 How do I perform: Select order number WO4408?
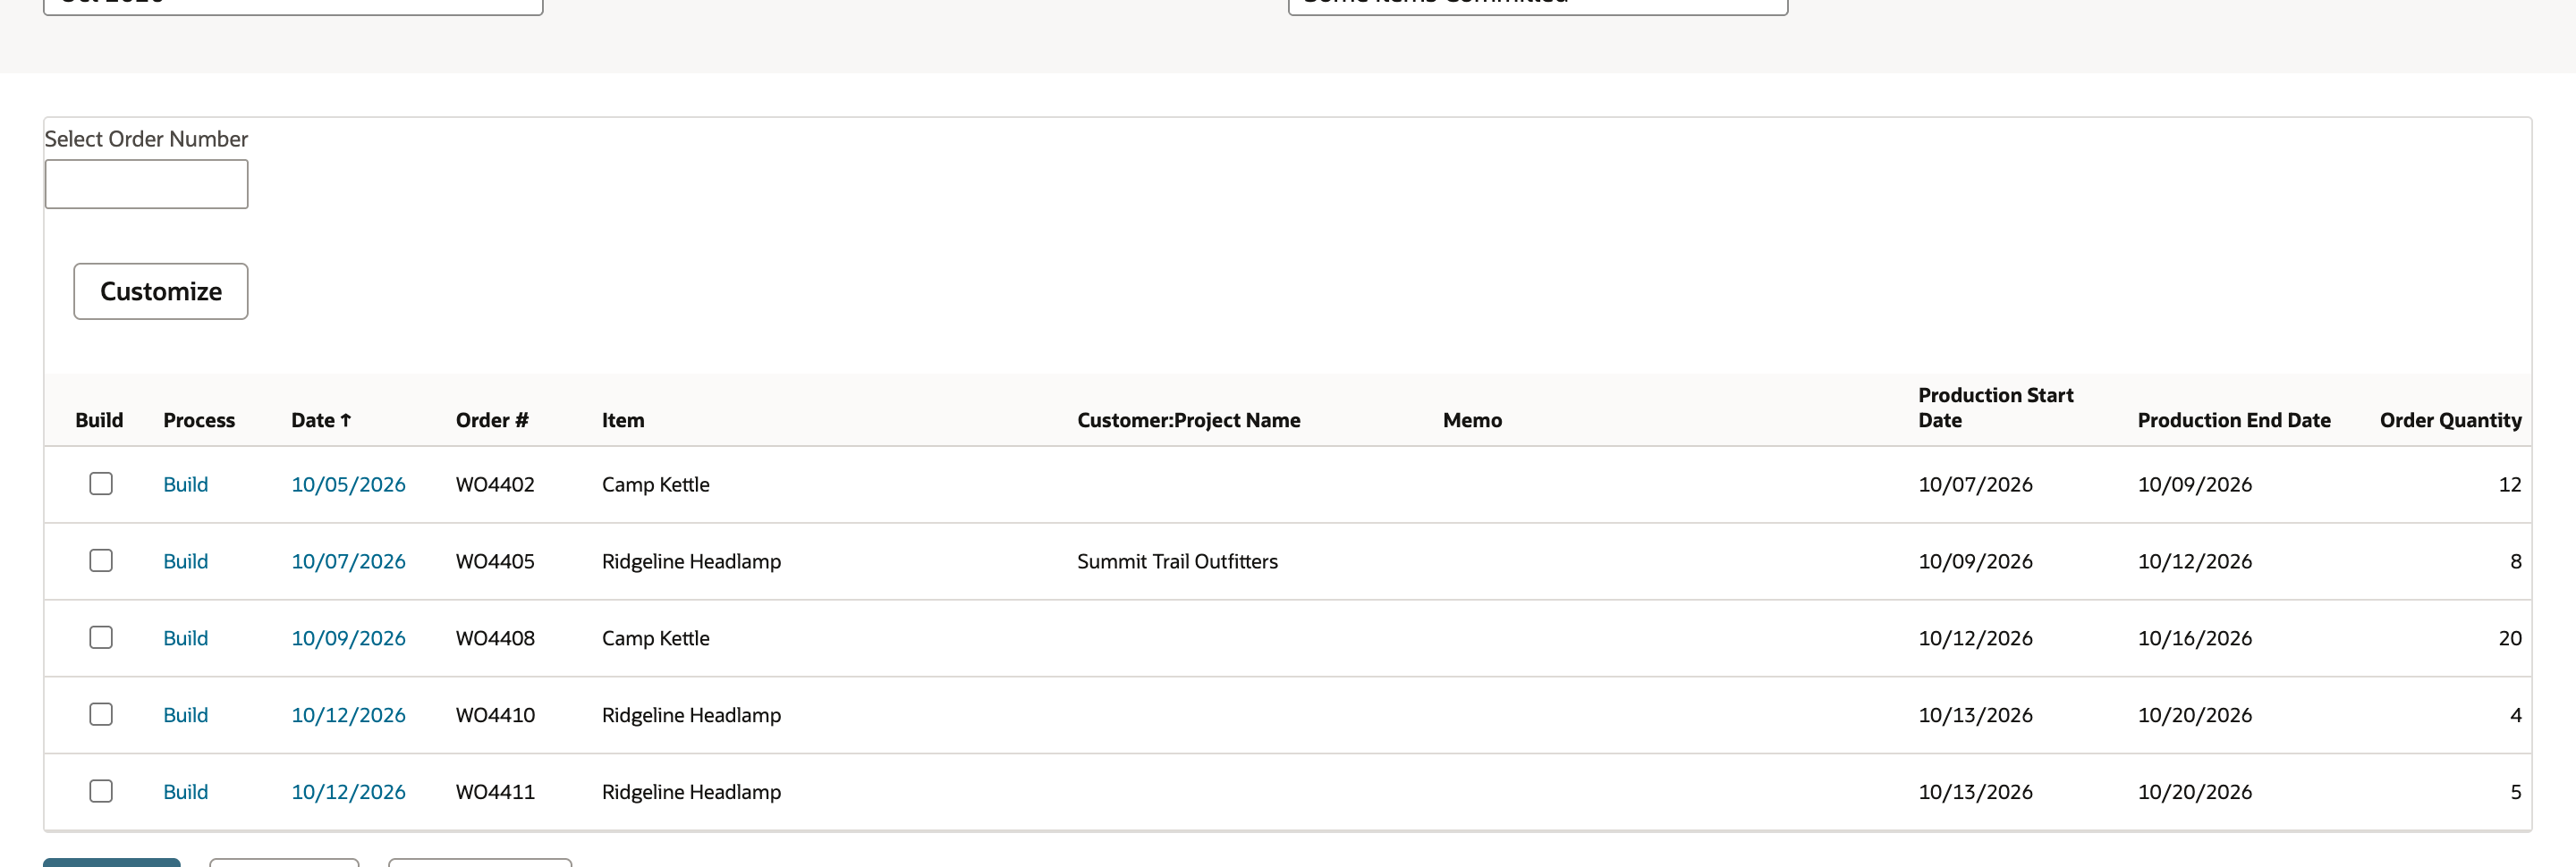tap(495, 638)
